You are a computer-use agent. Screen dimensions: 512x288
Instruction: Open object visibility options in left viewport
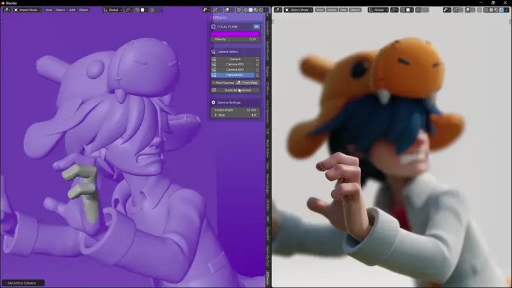click(207, 10)
